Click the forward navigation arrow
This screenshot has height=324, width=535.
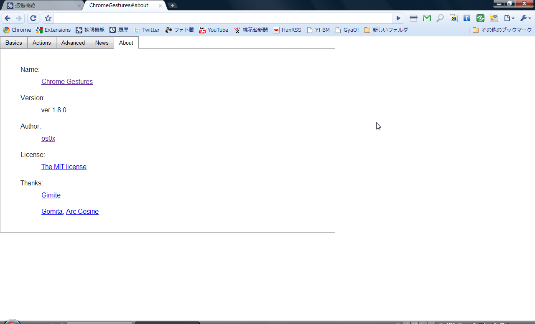(x=19, y=18)
